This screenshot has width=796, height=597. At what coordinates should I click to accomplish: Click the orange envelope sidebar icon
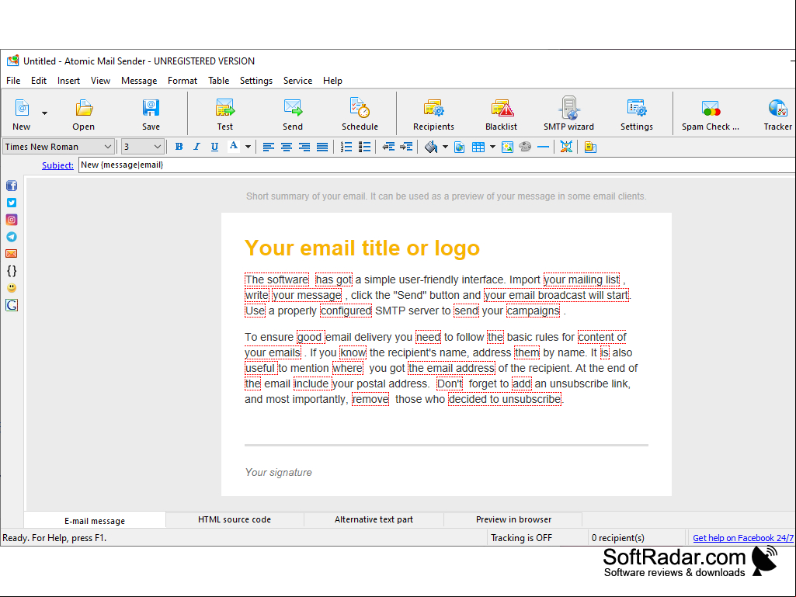click(12, 253)
